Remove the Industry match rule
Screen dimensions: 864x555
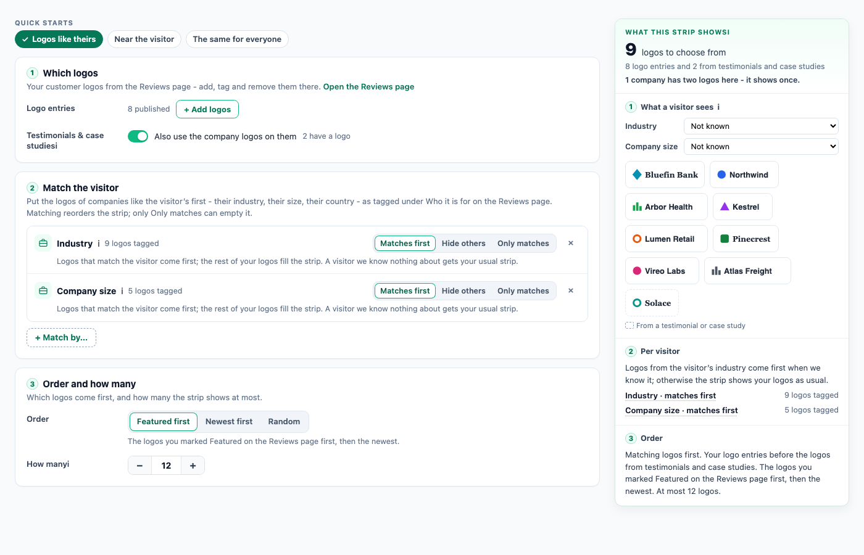pos(571,243)
